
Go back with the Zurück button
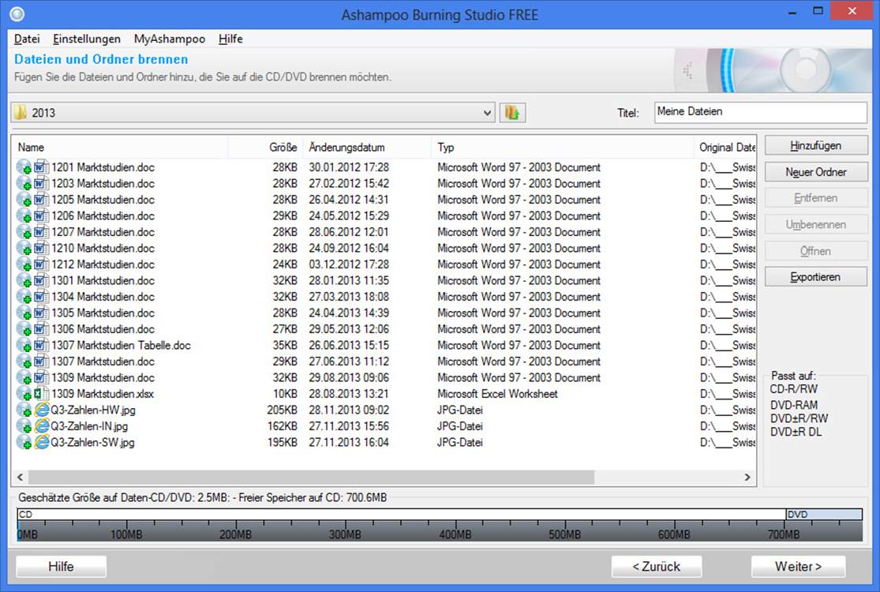coord(657,567)
